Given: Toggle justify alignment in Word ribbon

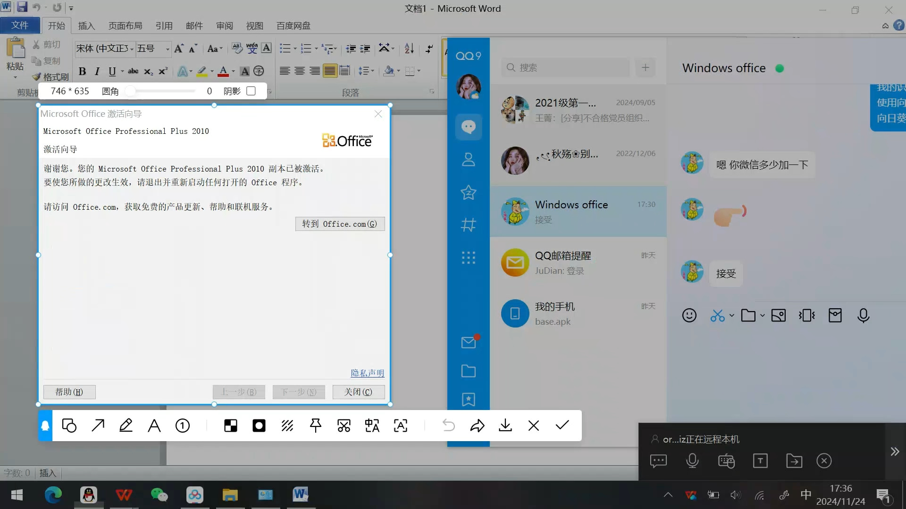Looking at the screenshot, I should coord(330,71).
